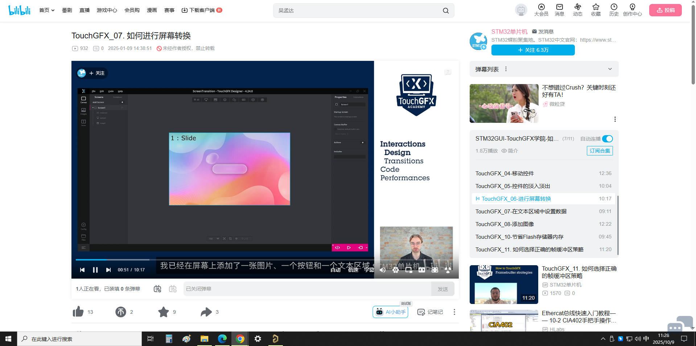Like the video with thumbs-up icon
The width and height of the screenshot is (696, 346).
tap(78, 312)
